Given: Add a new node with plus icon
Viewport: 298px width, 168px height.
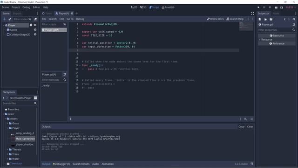Looking at the screenshot, I should click(x=4, y=19).
